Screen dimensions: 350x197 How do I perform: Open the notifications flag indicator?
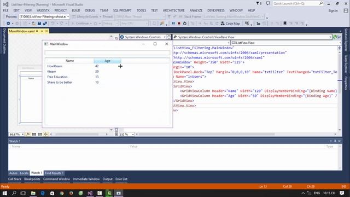259,3
